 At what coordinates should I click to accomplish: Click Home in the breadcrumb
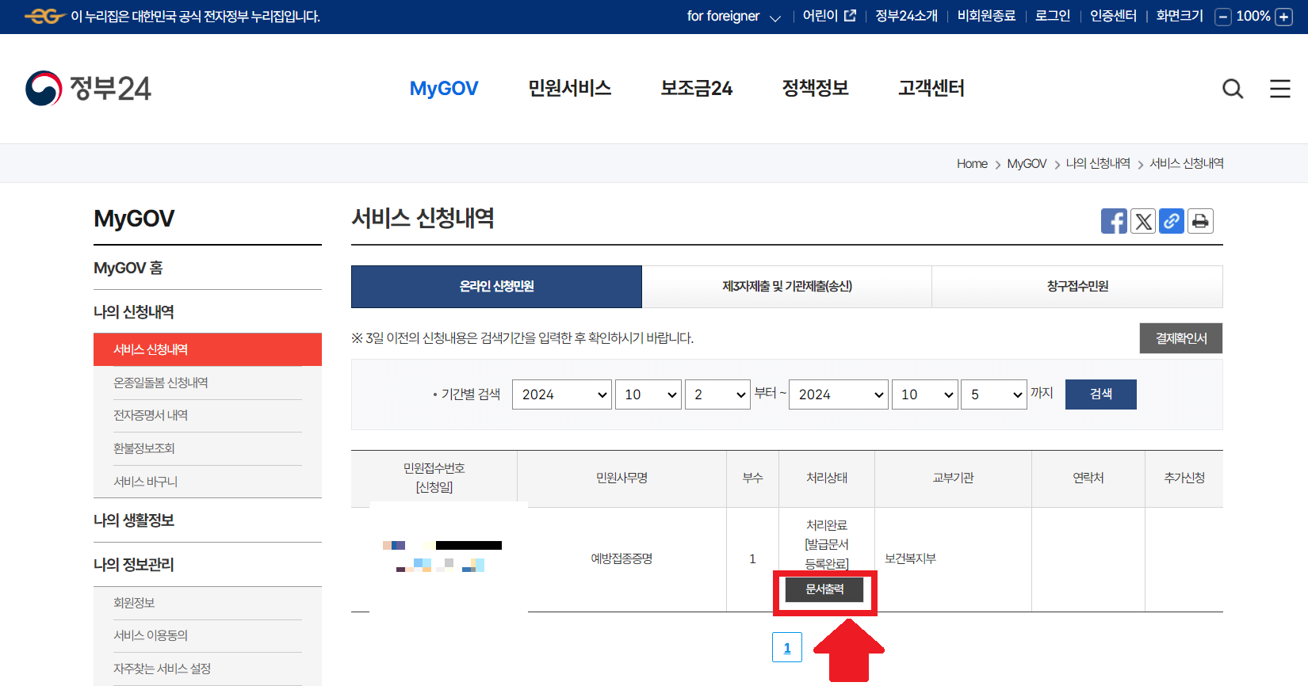pos(972,164)
